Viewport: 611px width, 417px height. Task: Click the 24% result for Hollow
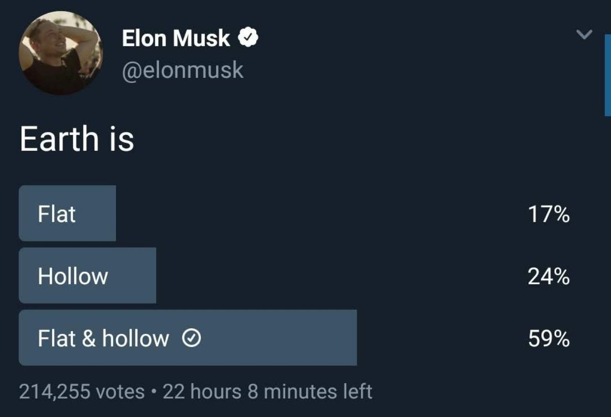[548, 277]
